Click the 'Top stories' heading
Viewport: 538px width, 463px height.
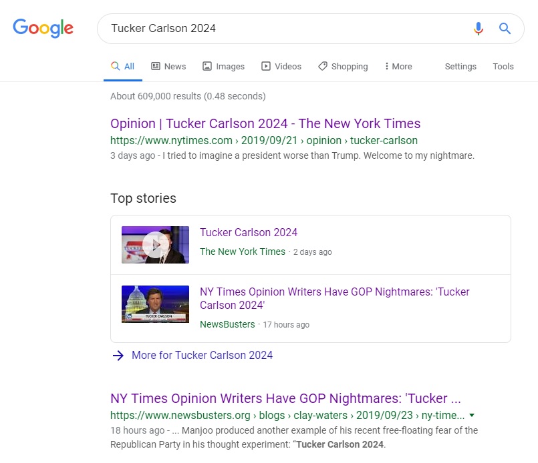click(144, 198)
